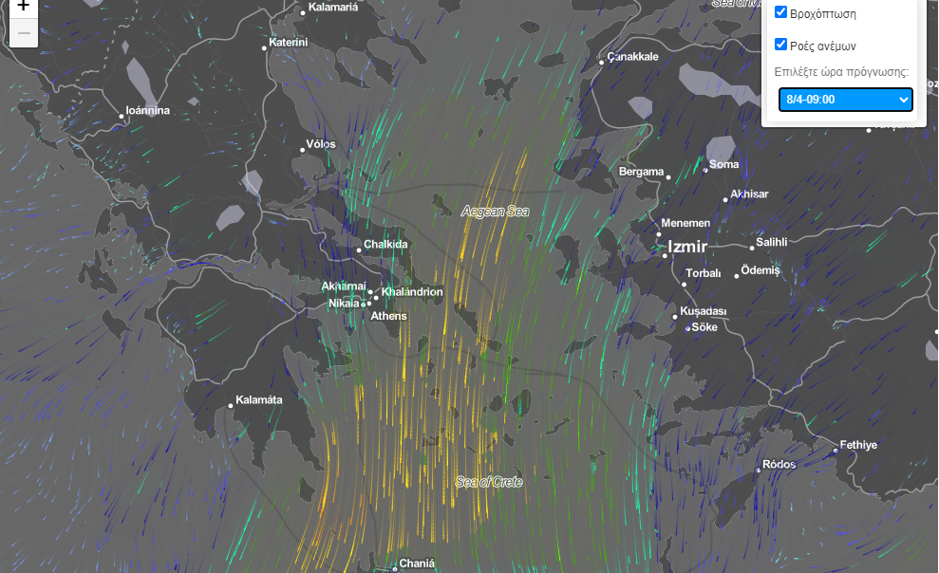Click the Çanakkale city label

coord(632,56)
